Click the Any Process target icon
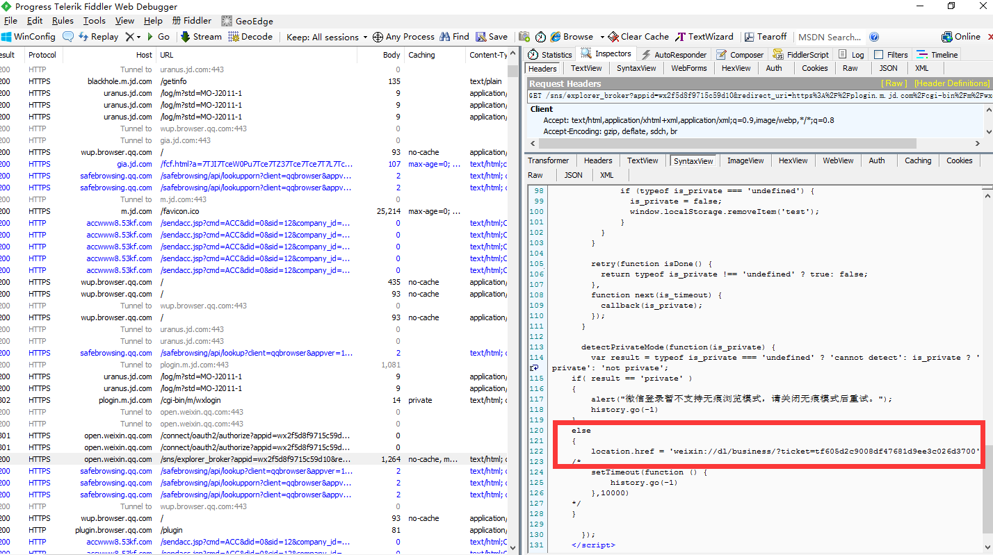 pyautogui.click(x=378, y=37)
